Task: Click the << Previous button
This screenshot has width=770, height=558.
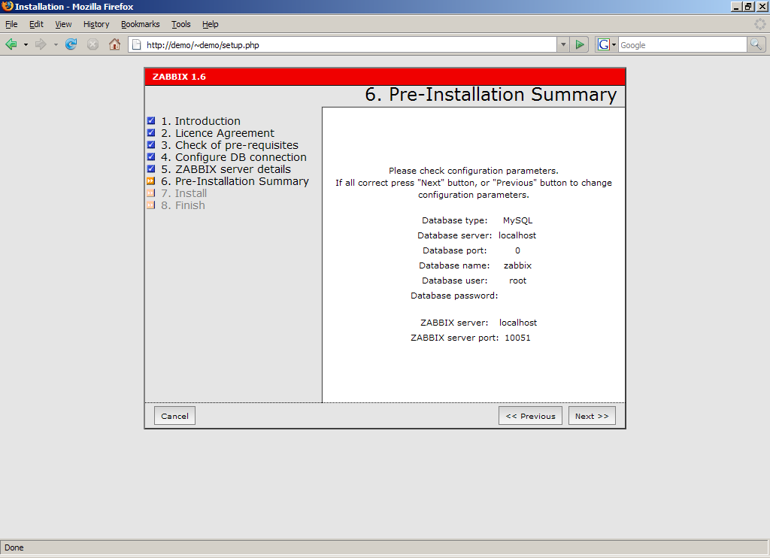Action: (530, 416)
